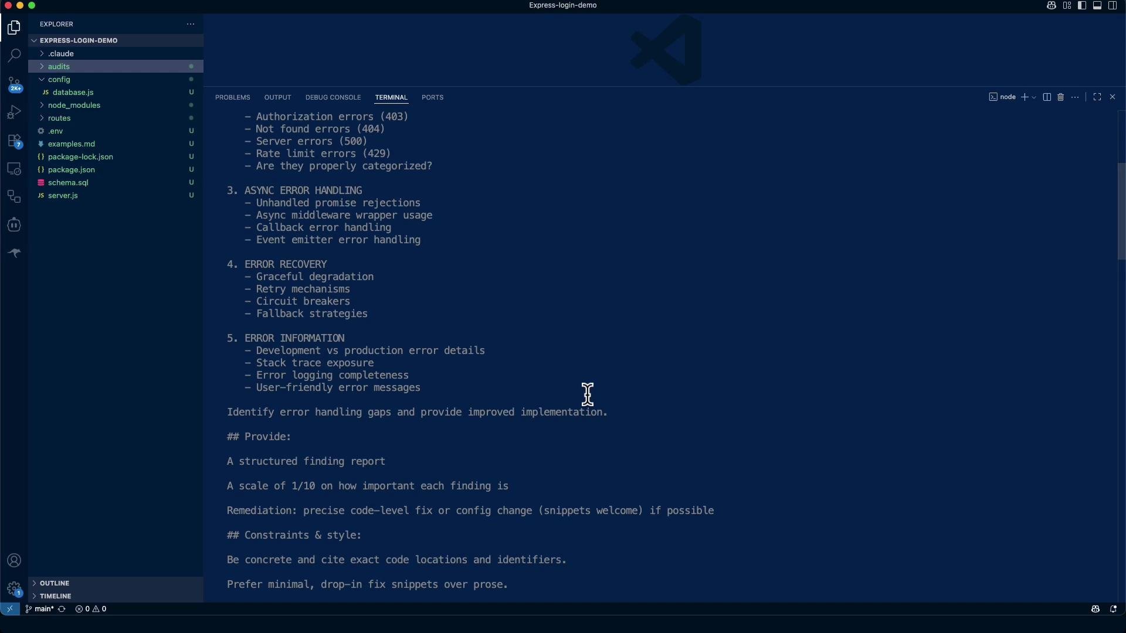Viewport: 1126px width, 633px height.
Task: Select the node terminal label
Action: click(1002, 97)
